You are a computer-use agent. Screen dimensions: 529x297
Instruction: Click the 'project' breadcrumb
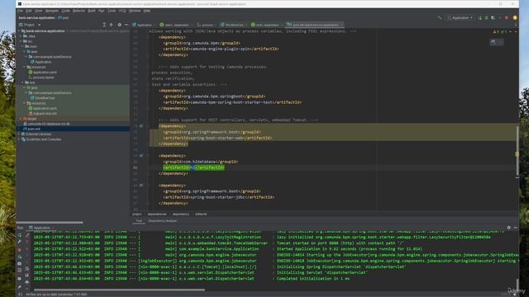point(136,214)
